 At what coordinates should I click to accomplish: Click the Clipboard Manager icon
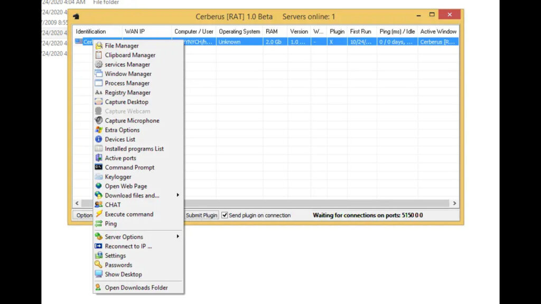(99, 55)
